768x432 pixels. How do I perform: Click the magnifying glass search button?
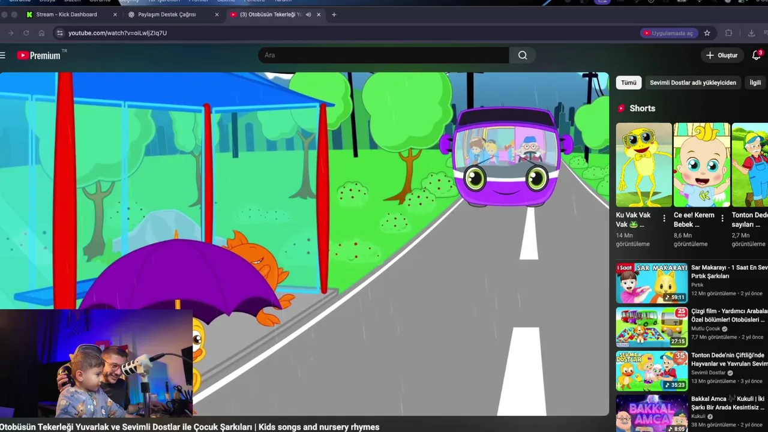point(523,55)
